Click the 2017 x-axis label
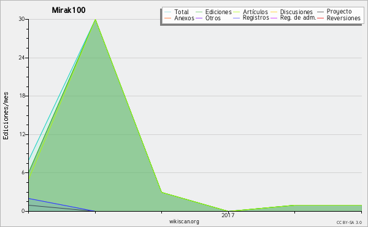The height and width of the screenshot is (227, 368). click(x=228, y=215)
